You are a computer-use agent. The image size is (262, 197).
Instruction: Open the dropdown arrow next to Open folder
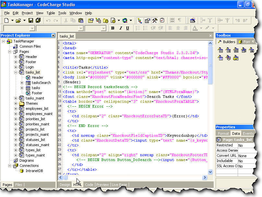click(24, 20)
